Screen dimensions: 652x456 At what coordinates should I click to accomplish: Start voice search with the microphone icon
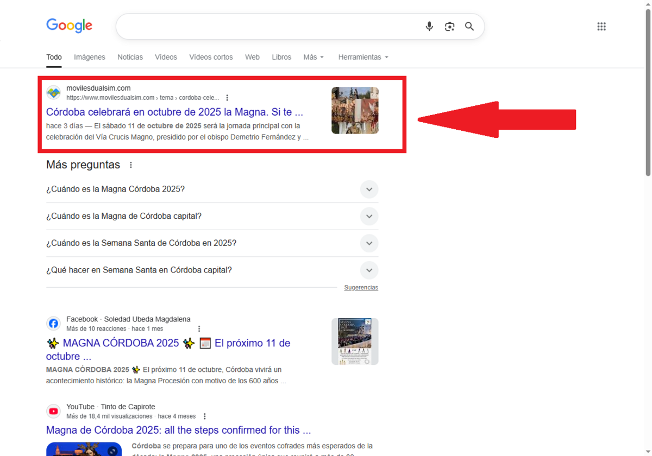(429, 26)
